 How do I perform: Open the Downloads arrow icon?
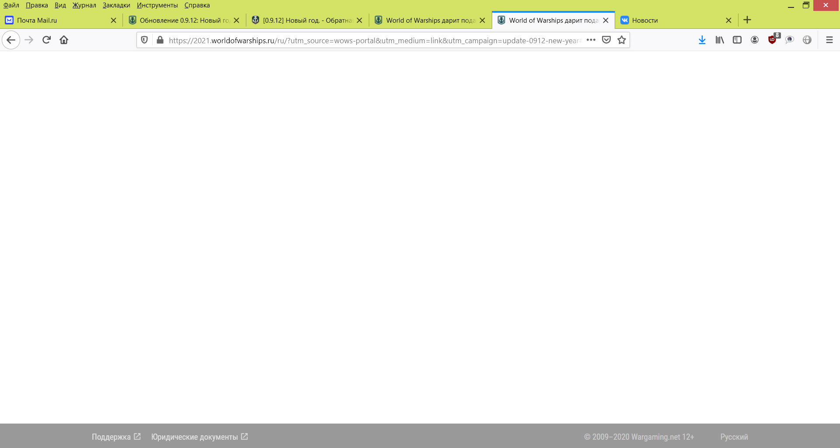(702, 40)
